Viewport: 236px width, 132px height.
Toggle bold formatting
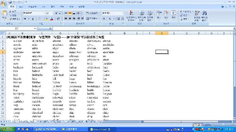[25, 19]
